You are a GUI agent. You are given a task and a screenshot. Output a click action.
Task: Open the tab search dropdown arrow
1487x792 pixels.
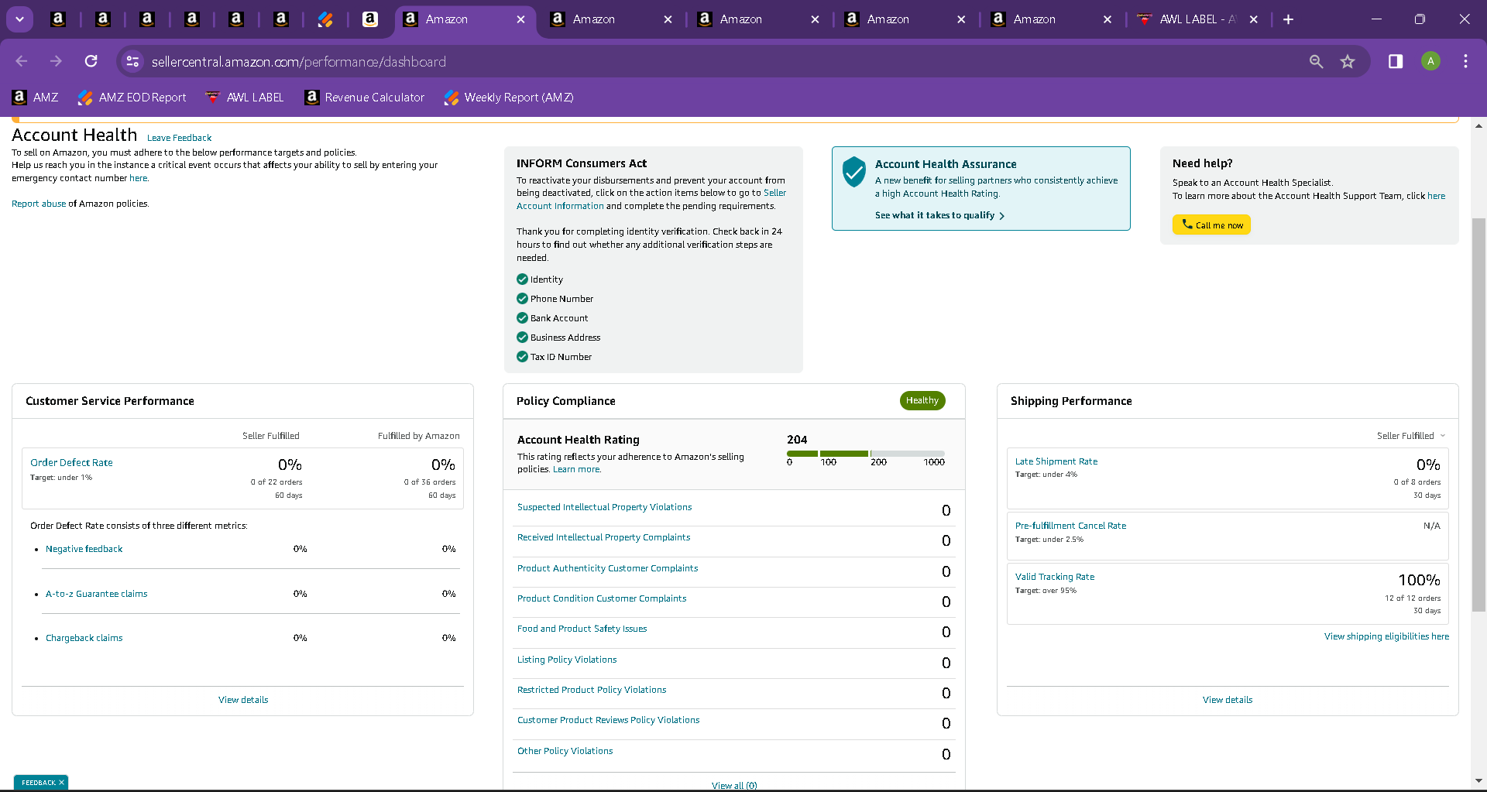pos(19,19)
